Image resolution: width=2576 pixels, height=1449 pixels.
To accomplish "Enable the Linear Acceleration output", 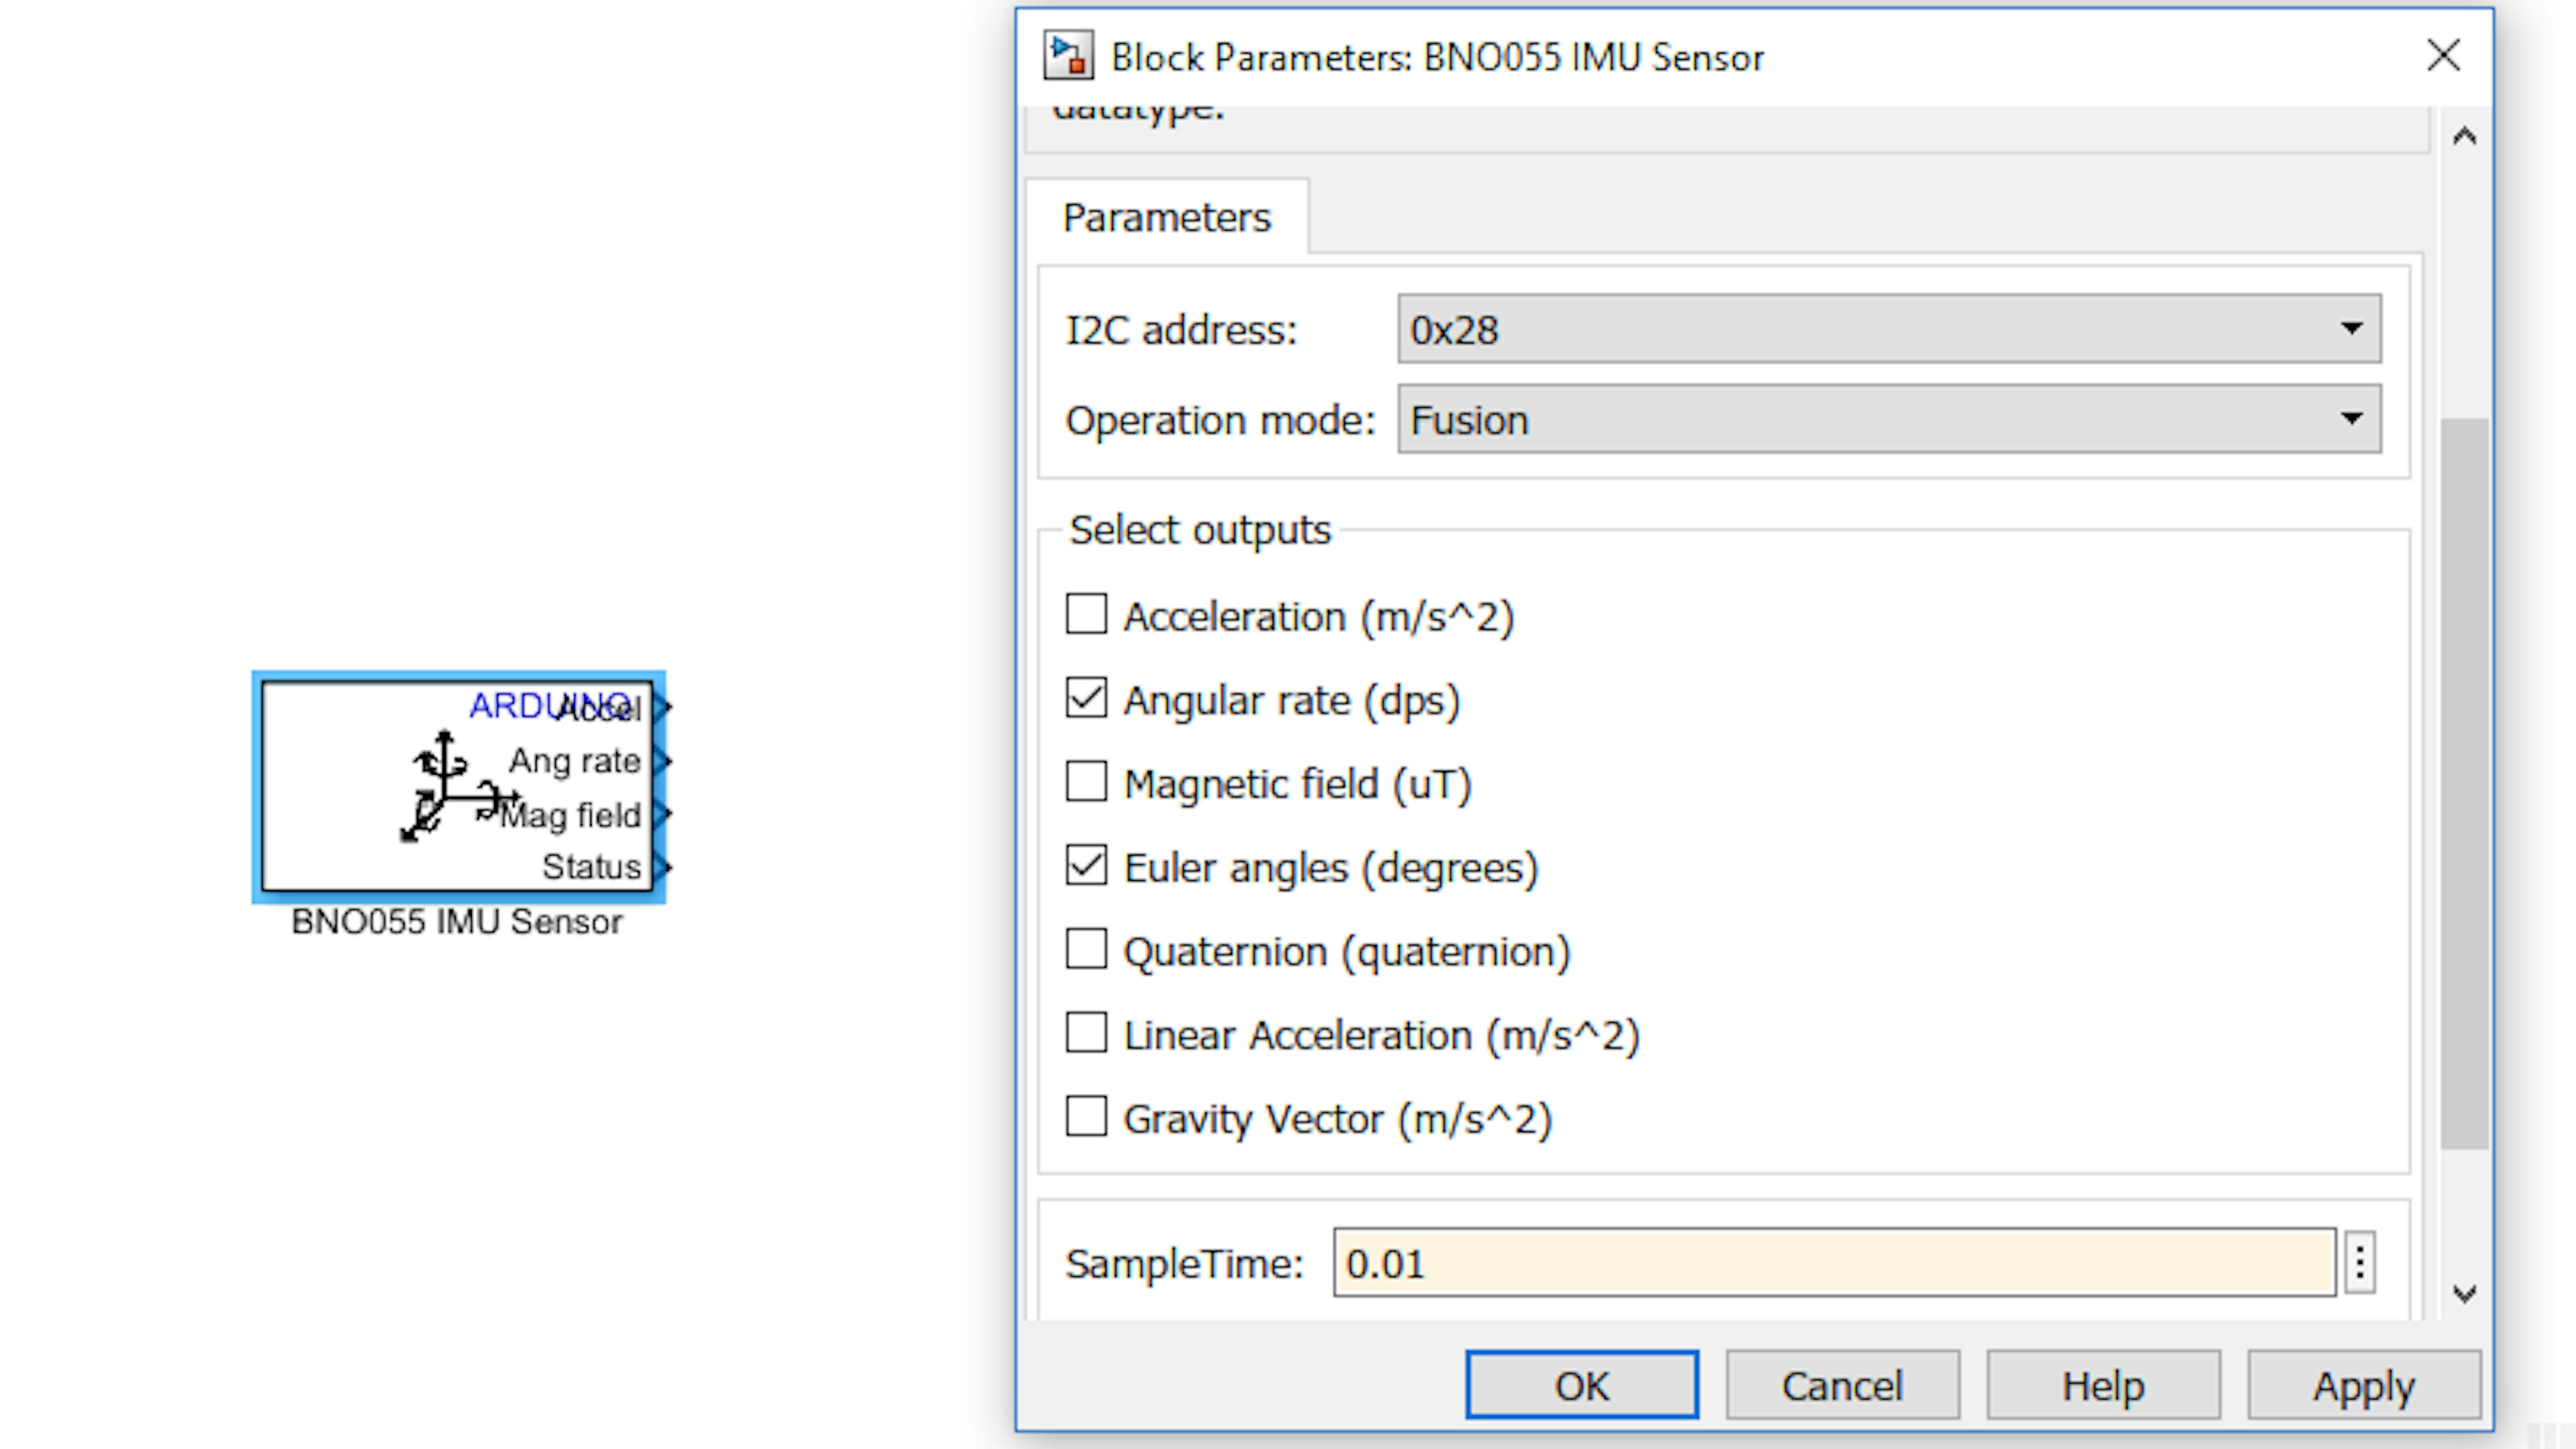I will click(x=1086, y=1033).
